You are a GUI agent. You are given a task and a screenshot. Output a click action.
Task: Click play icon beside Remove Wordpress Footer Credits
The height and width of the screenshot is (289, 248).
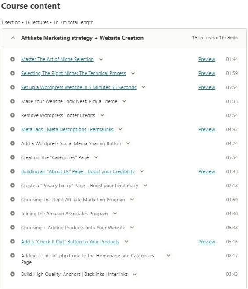coord(13,115)
